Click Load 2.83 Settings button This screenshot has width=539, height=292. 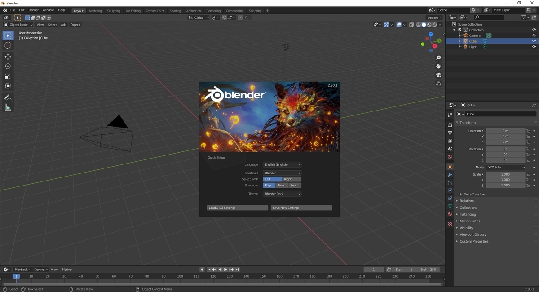click(238, 208)
